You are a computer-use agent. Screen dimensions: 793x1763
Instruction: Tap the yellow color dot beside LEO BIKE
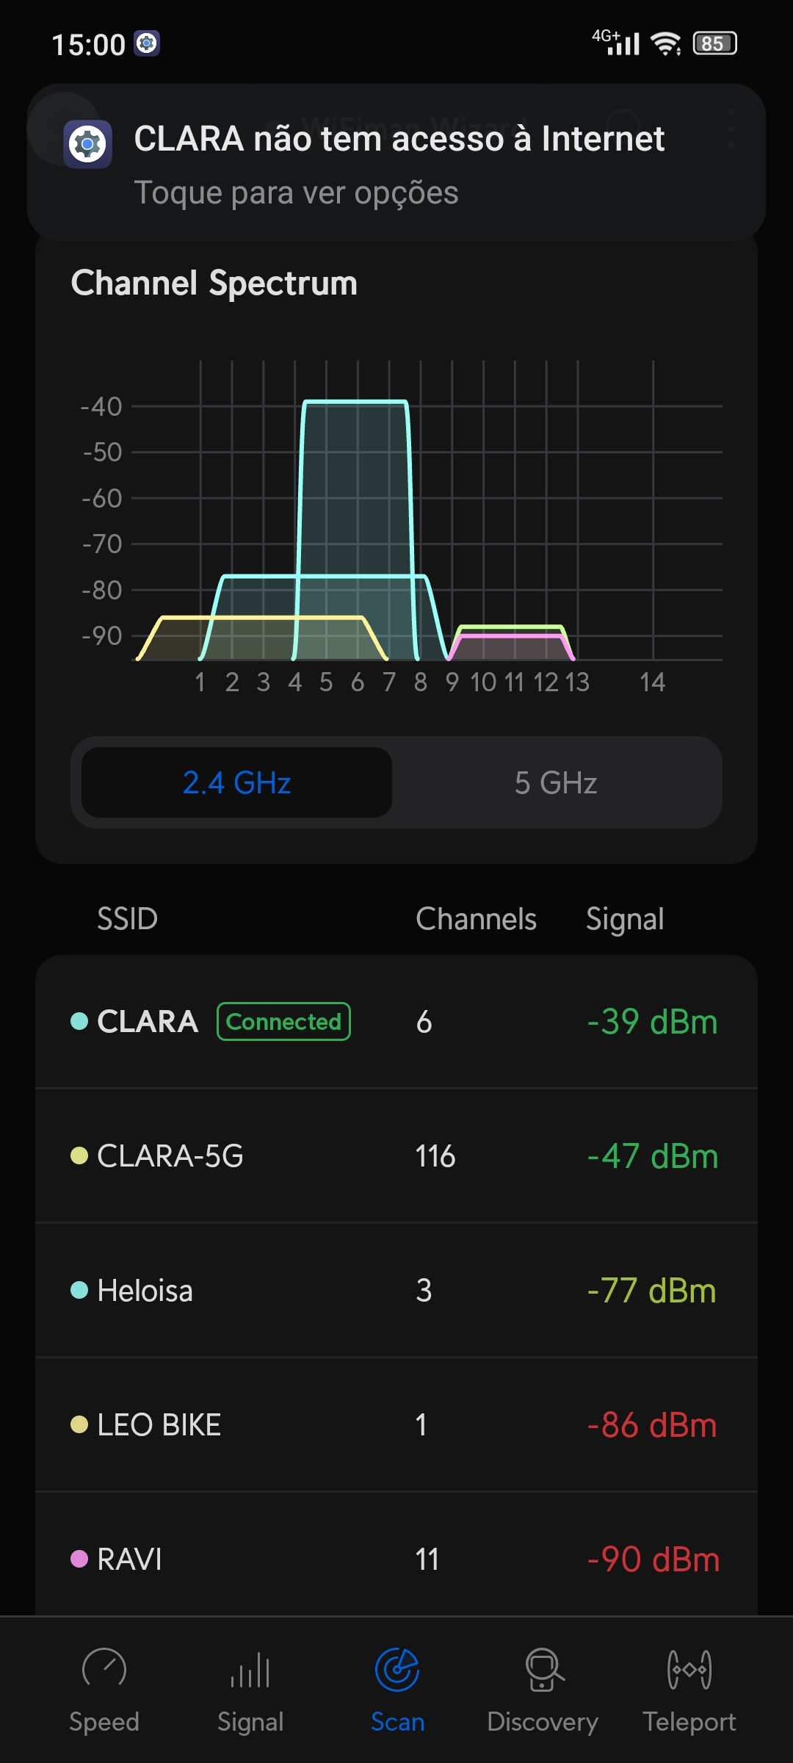click(79, 1425)
